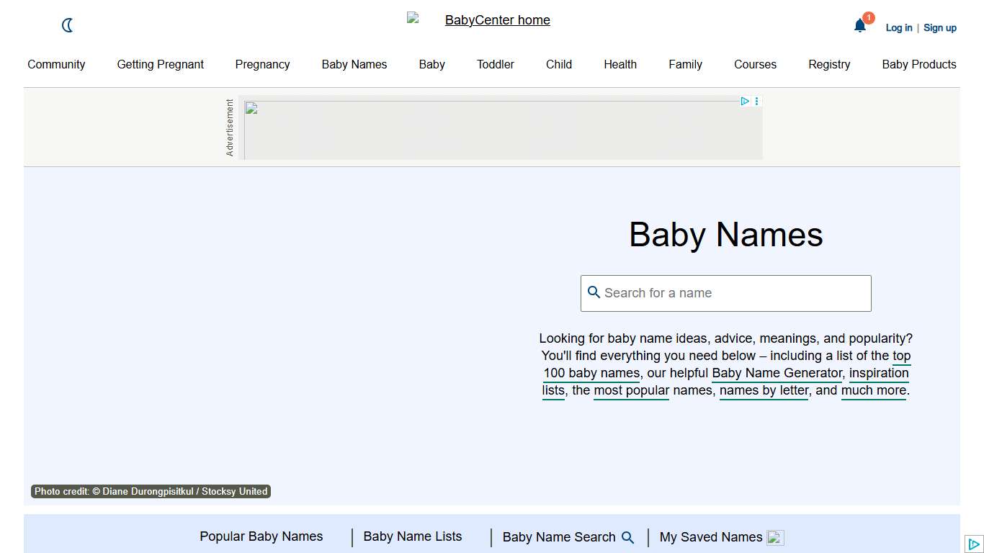Click the AdChoices icon on the advertisement
This screenshot has width=984, height=553.
(x=745, y=101)
